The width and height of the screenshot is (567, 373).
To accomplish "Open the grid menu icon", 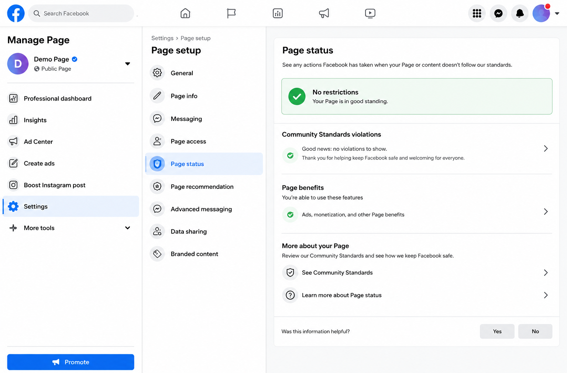I will point(477,13).
